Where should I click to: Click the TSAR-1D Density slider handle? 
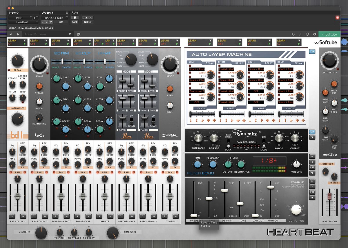pos(224,190)
